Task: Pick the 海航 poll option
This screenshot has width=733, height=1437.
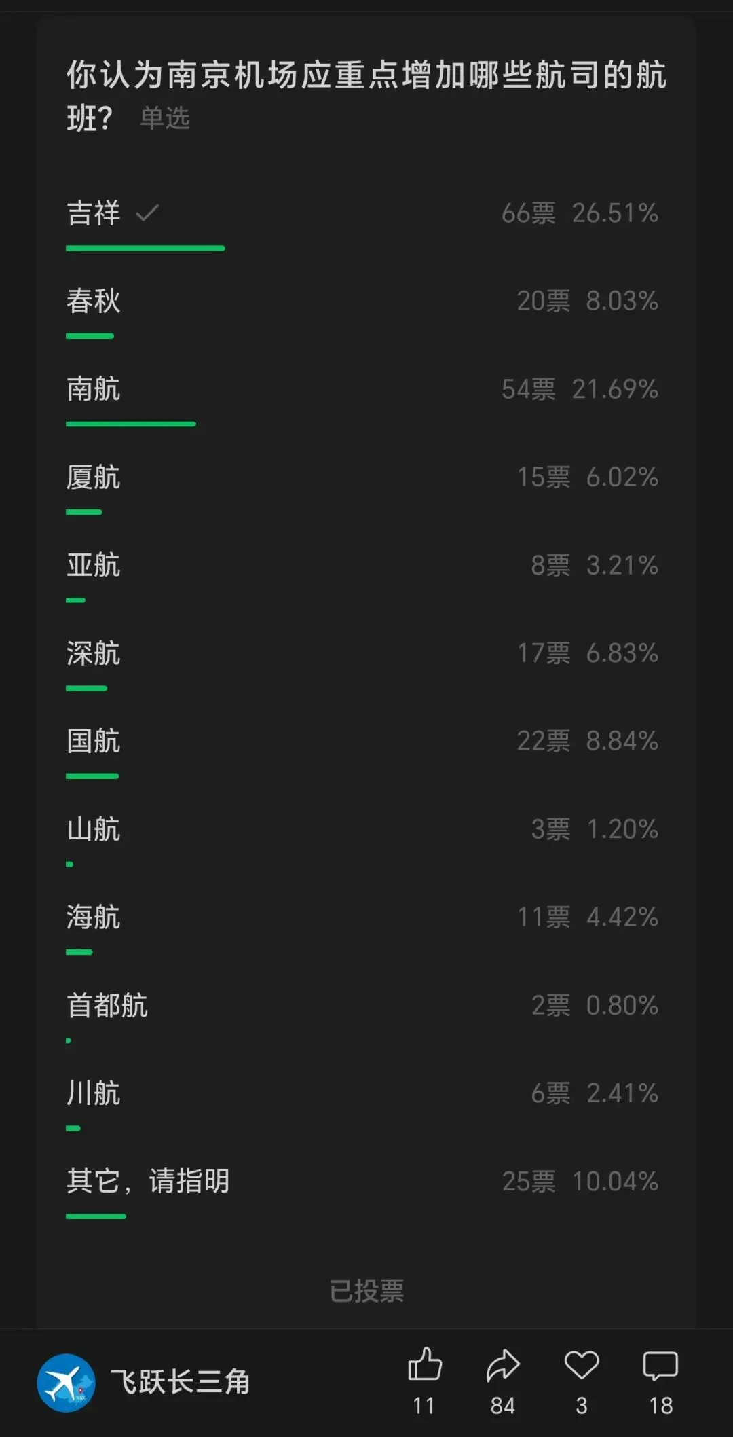Action: click(x=94, y=917)
